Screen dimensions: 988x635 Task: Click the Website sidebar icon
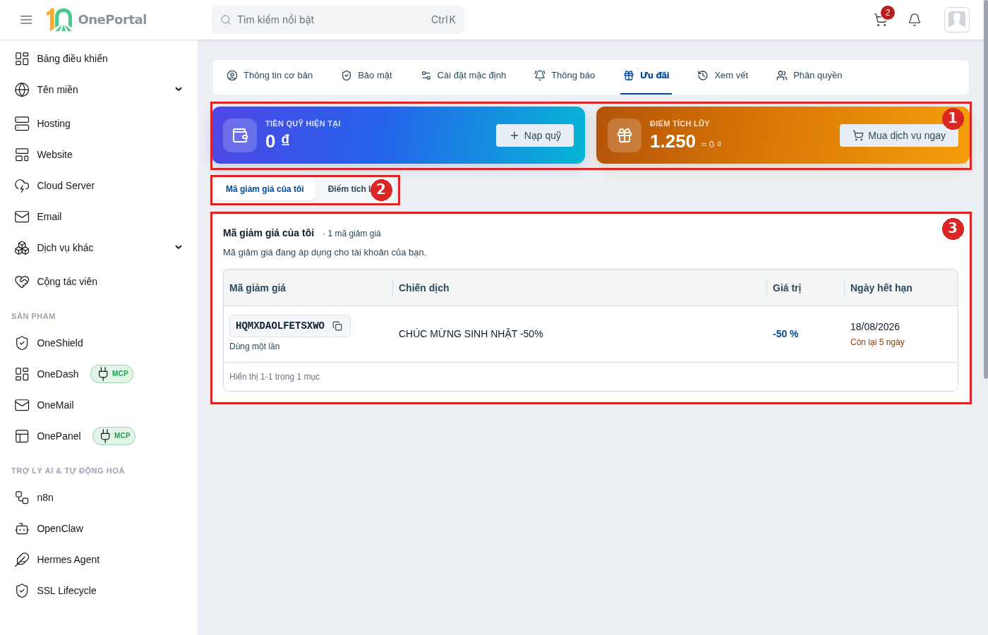click(22, 155)
